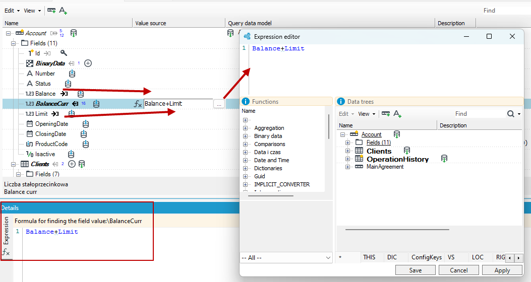Click the key icon on Id row

coord(64,53)
